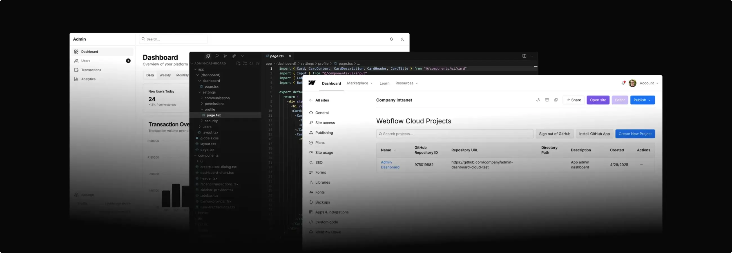Click the notification bell in Admin header
Image resolution: width=732 pixels, height=253 pixels.
(x=391, y=39)
